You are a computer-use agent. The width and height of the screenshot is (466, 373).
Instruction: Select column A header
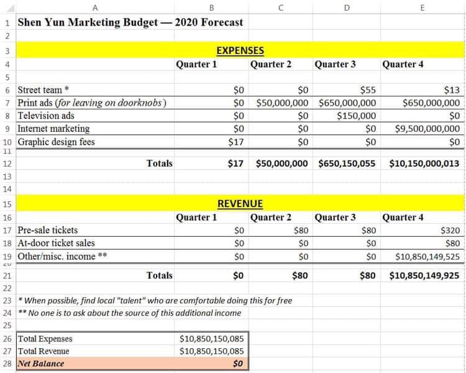point(95,7)
